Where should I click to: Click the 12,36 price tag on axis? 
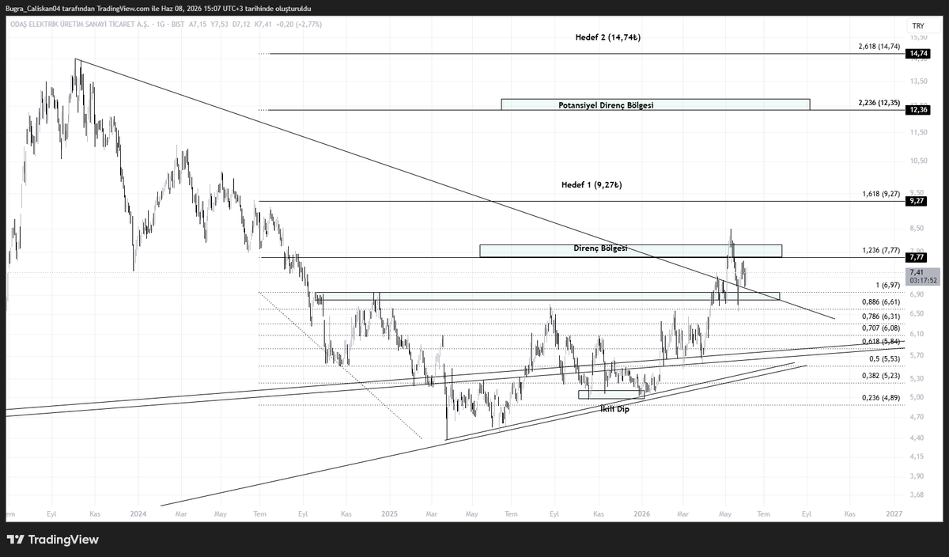pos(918,109)
